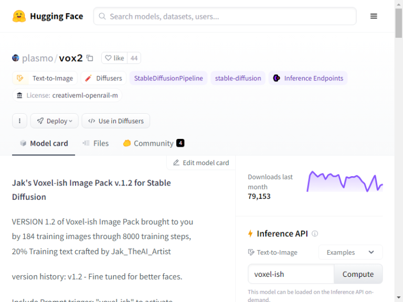The width and height of the screenshot is (403, 302).
Task: Click the Diffusers tag
Action: point(103,78)
